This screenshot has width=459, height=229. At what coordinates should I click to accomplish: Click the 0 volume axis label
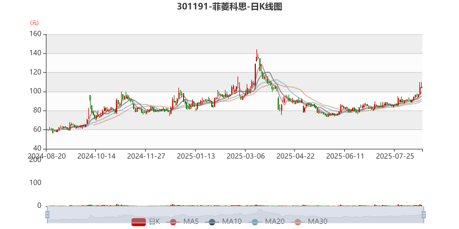39,206
